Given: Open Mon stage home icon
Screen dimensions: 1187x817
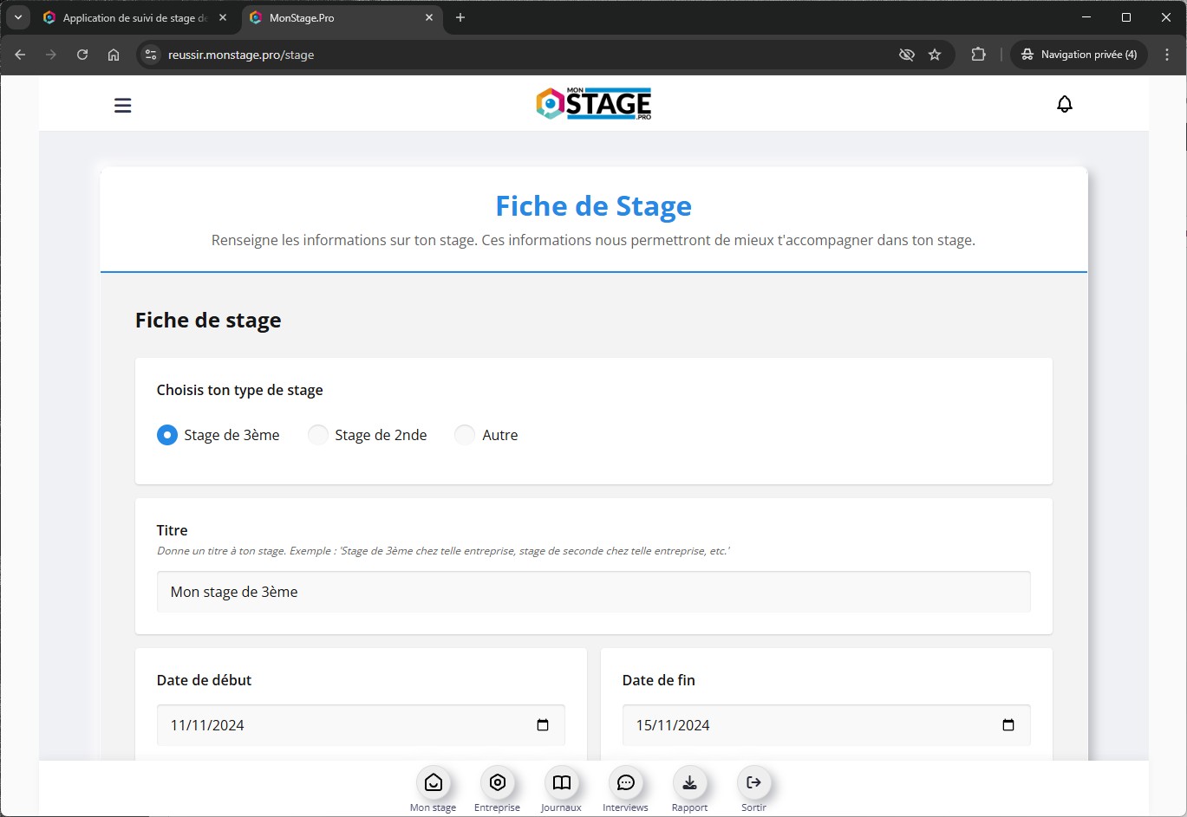Looking at the screenshot, I should (433, 783).
